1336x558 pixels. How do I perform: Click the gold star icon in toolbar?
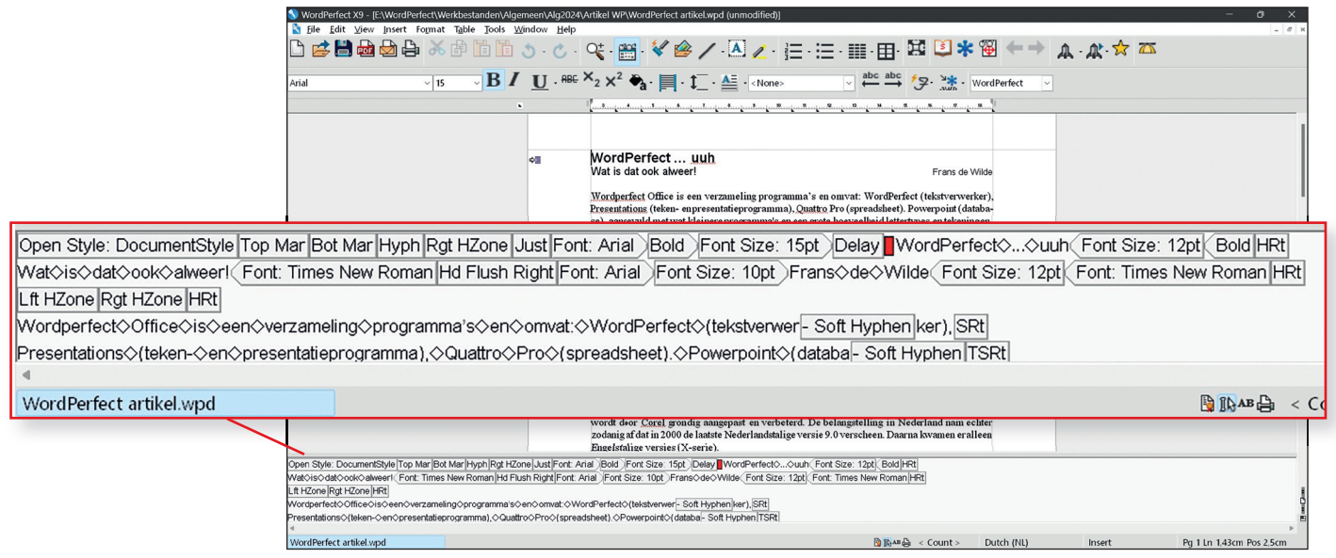pos(1120,50)
